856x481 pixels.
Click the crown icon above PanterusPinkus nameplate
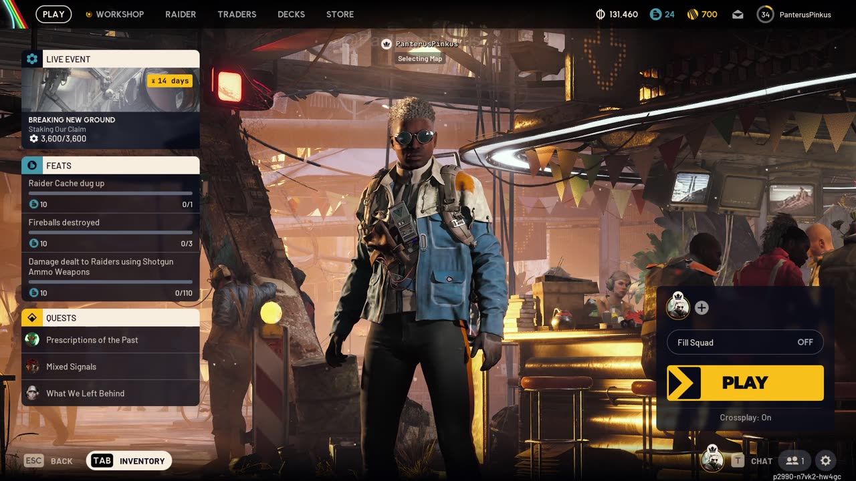click(386, 44)
